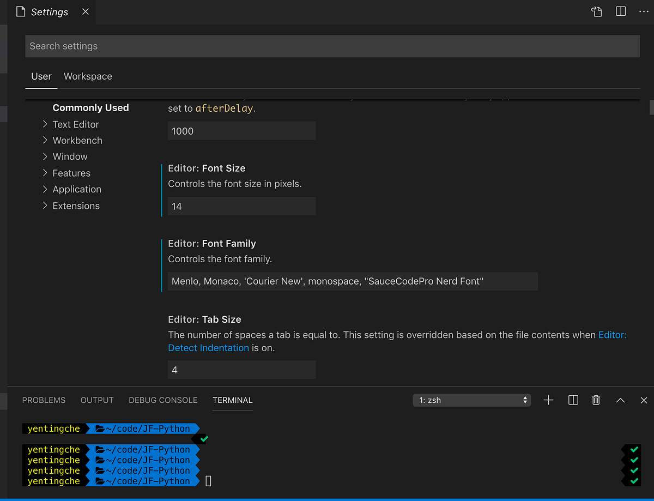Select "Commonly Used" in the settings tree
Image resolution: width=654 pixels, height=501 pixels.
tap(90, 107)
